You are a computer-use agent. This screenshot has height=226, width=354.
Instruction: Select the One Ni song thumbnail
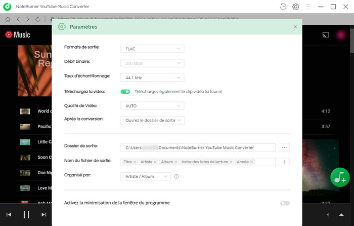(x=25, y=173)
